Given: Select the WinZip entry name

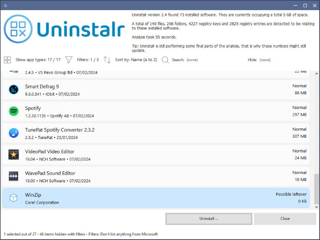Looking at the screenshot, I should pos(33,195).
